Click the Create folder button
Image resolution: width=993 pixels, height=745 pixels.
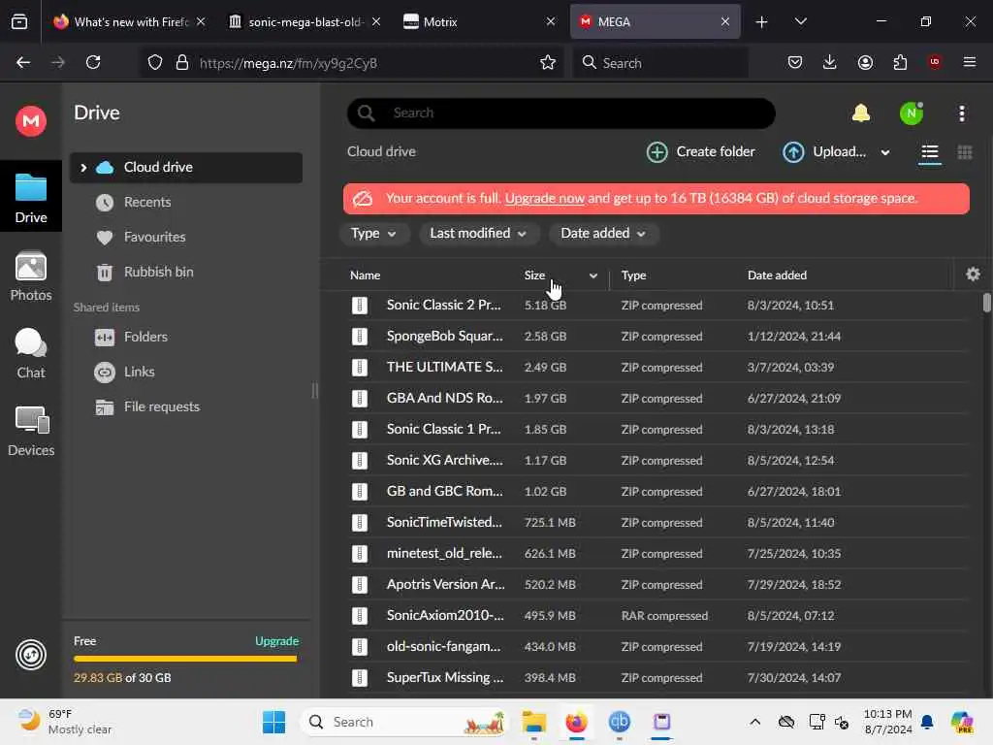700,152
